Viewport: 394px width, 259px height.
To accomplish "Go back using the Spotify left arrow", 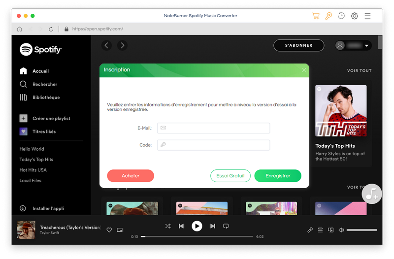I will pyautogui.click(x=106, y=45).
